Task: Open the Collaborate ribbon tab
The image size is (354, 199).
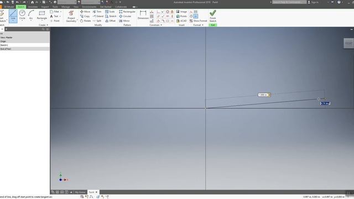Action: pos(121,7)
